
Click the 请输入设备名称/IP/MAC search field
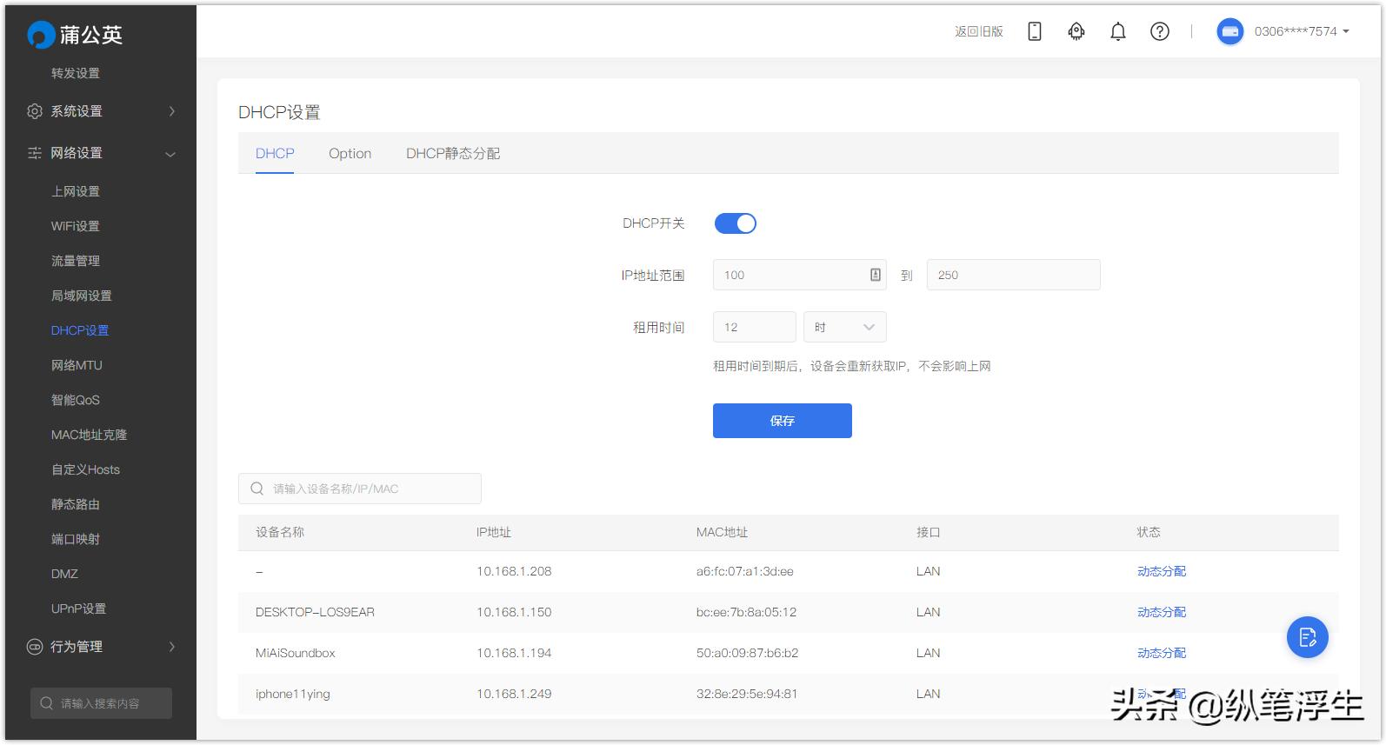[x=360, y=489]
